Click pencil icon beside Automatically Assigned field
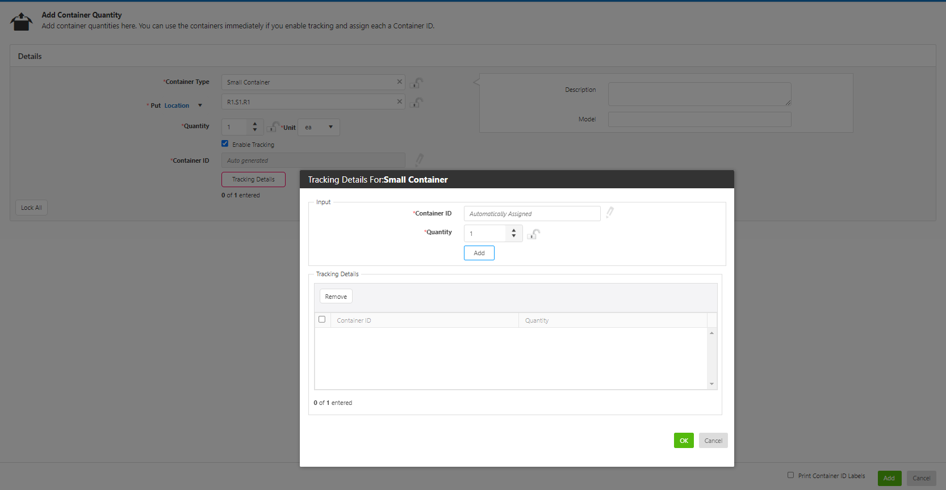The height and width of the screenshot is (490, 946). click(x=609, y=213)
